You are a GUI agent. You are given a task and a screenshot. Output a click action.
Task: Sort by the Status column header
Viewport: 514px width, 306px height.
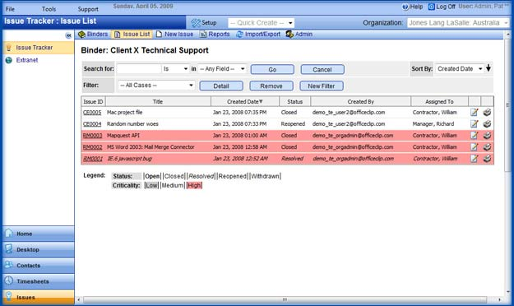pyautogui.click(x=294, y=102)
